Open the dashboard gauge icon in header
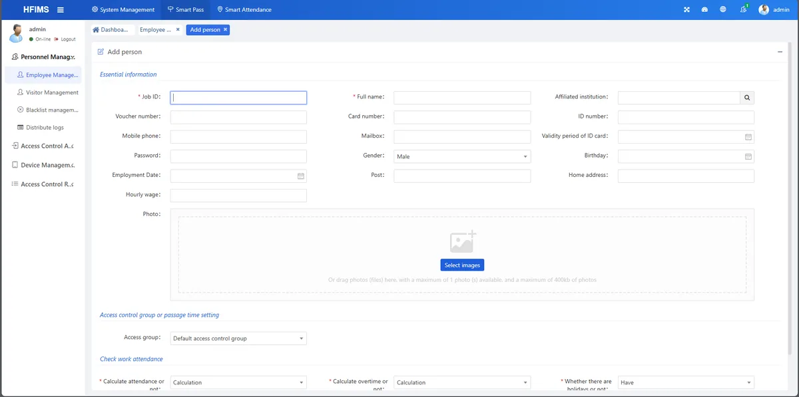The image size is (799, 397). (705, 9)
